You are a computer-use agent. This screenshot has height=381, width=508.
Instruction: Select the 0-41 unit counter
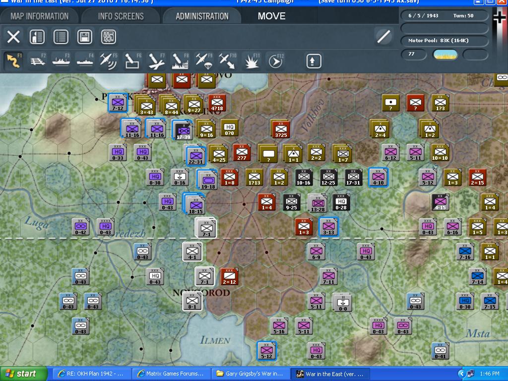click(441, 351)
